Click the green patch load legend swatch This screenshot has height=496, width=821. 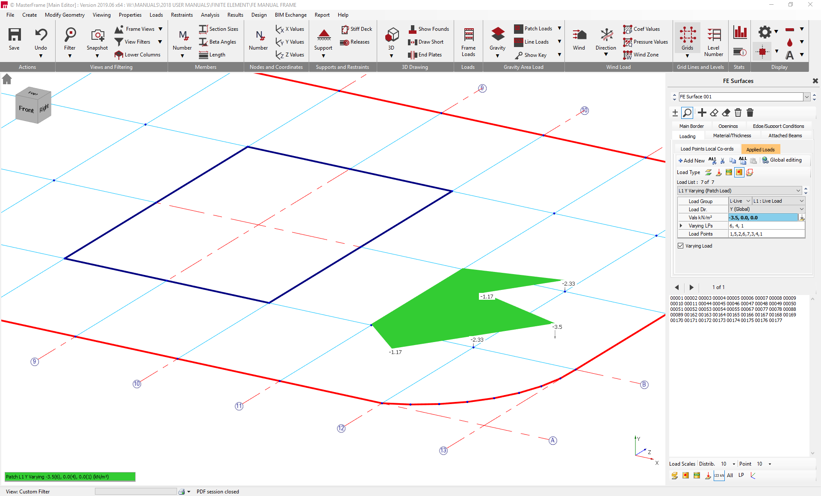pos(70,477)
